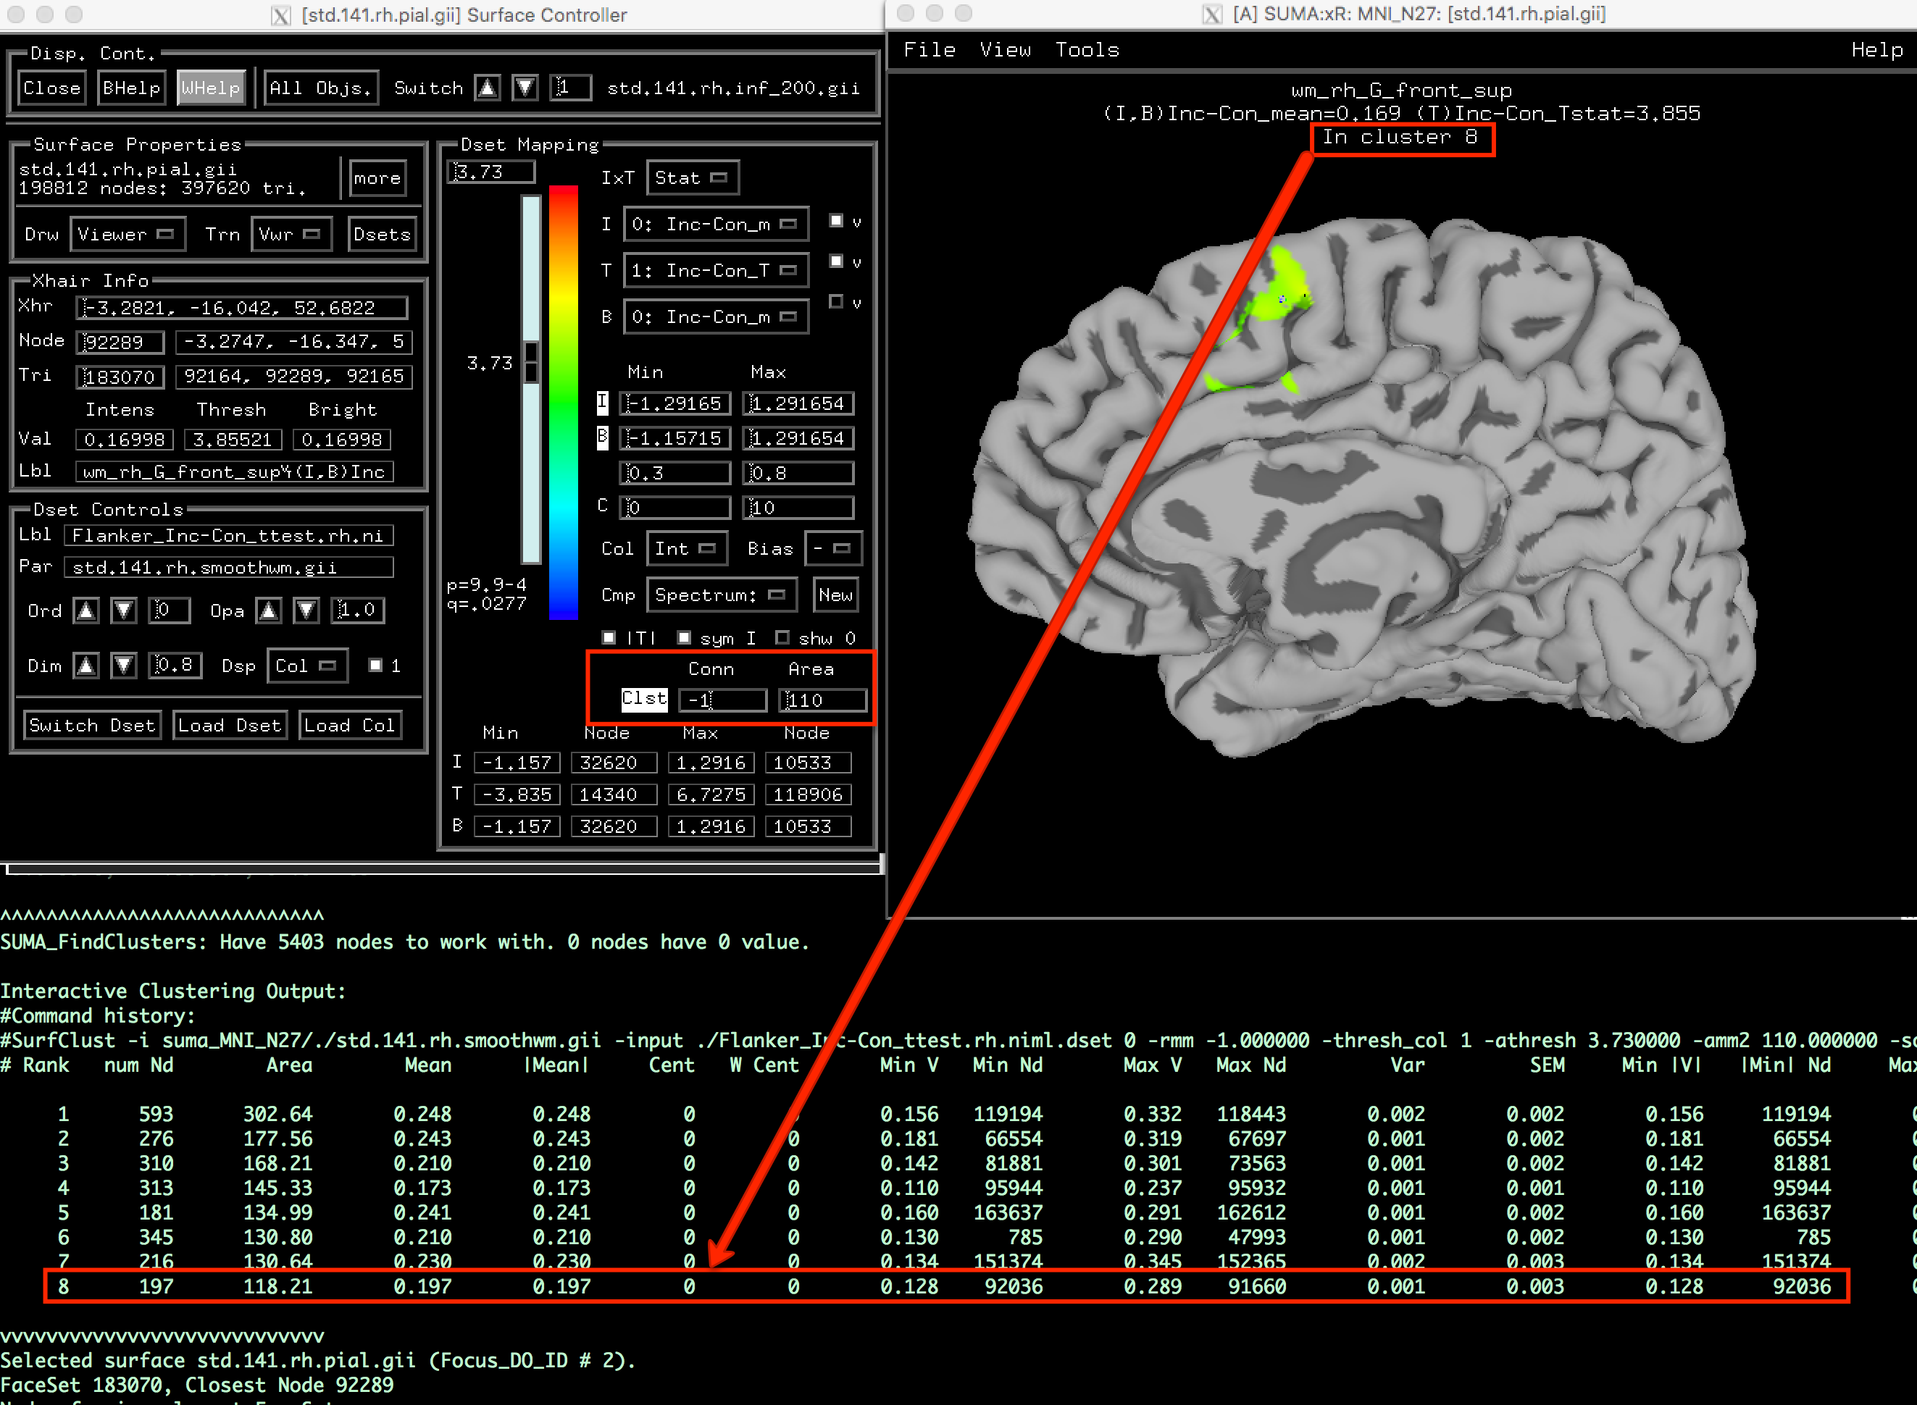Image resolution: width=1917 pixels, height=1405 pixels.
Task: Click the WHelp button
Action: tap(211, 88)
